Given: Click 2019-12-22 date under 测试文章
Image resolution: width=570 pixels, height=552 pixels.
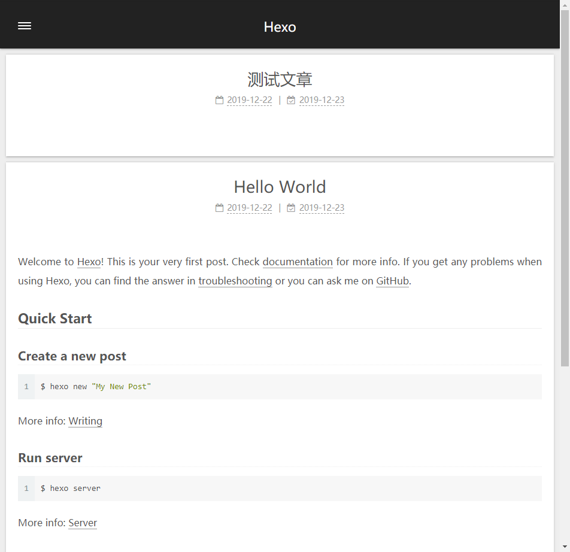Looking at the screenshot, I should point(249,100).
